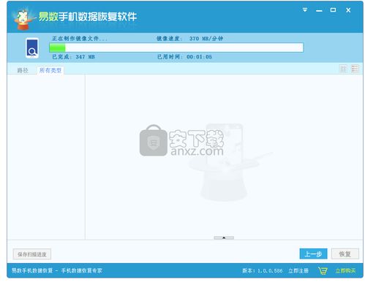Open the 立即购买 link
Viewport: 365px width, 282px height.
coord(345,271)
